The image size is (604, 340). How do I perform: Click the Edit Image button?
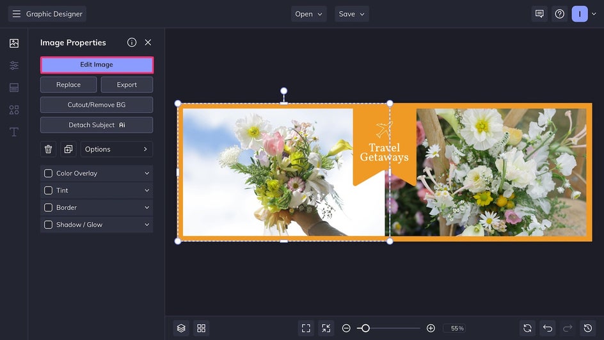(x=97, y=65)
